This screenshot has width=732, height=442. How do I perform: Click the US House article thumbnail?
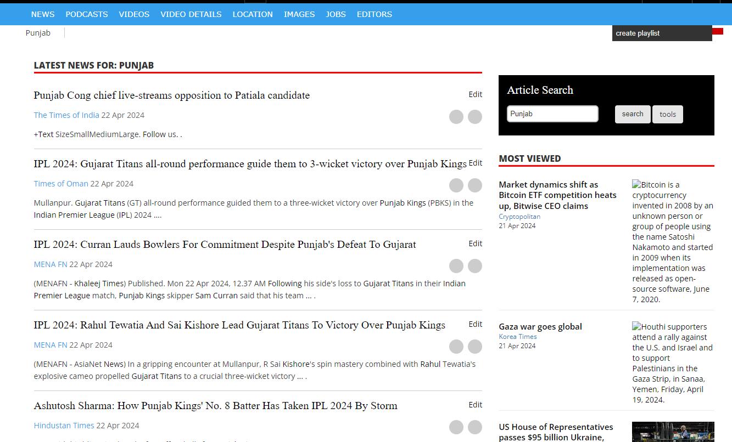pos(673,432)
